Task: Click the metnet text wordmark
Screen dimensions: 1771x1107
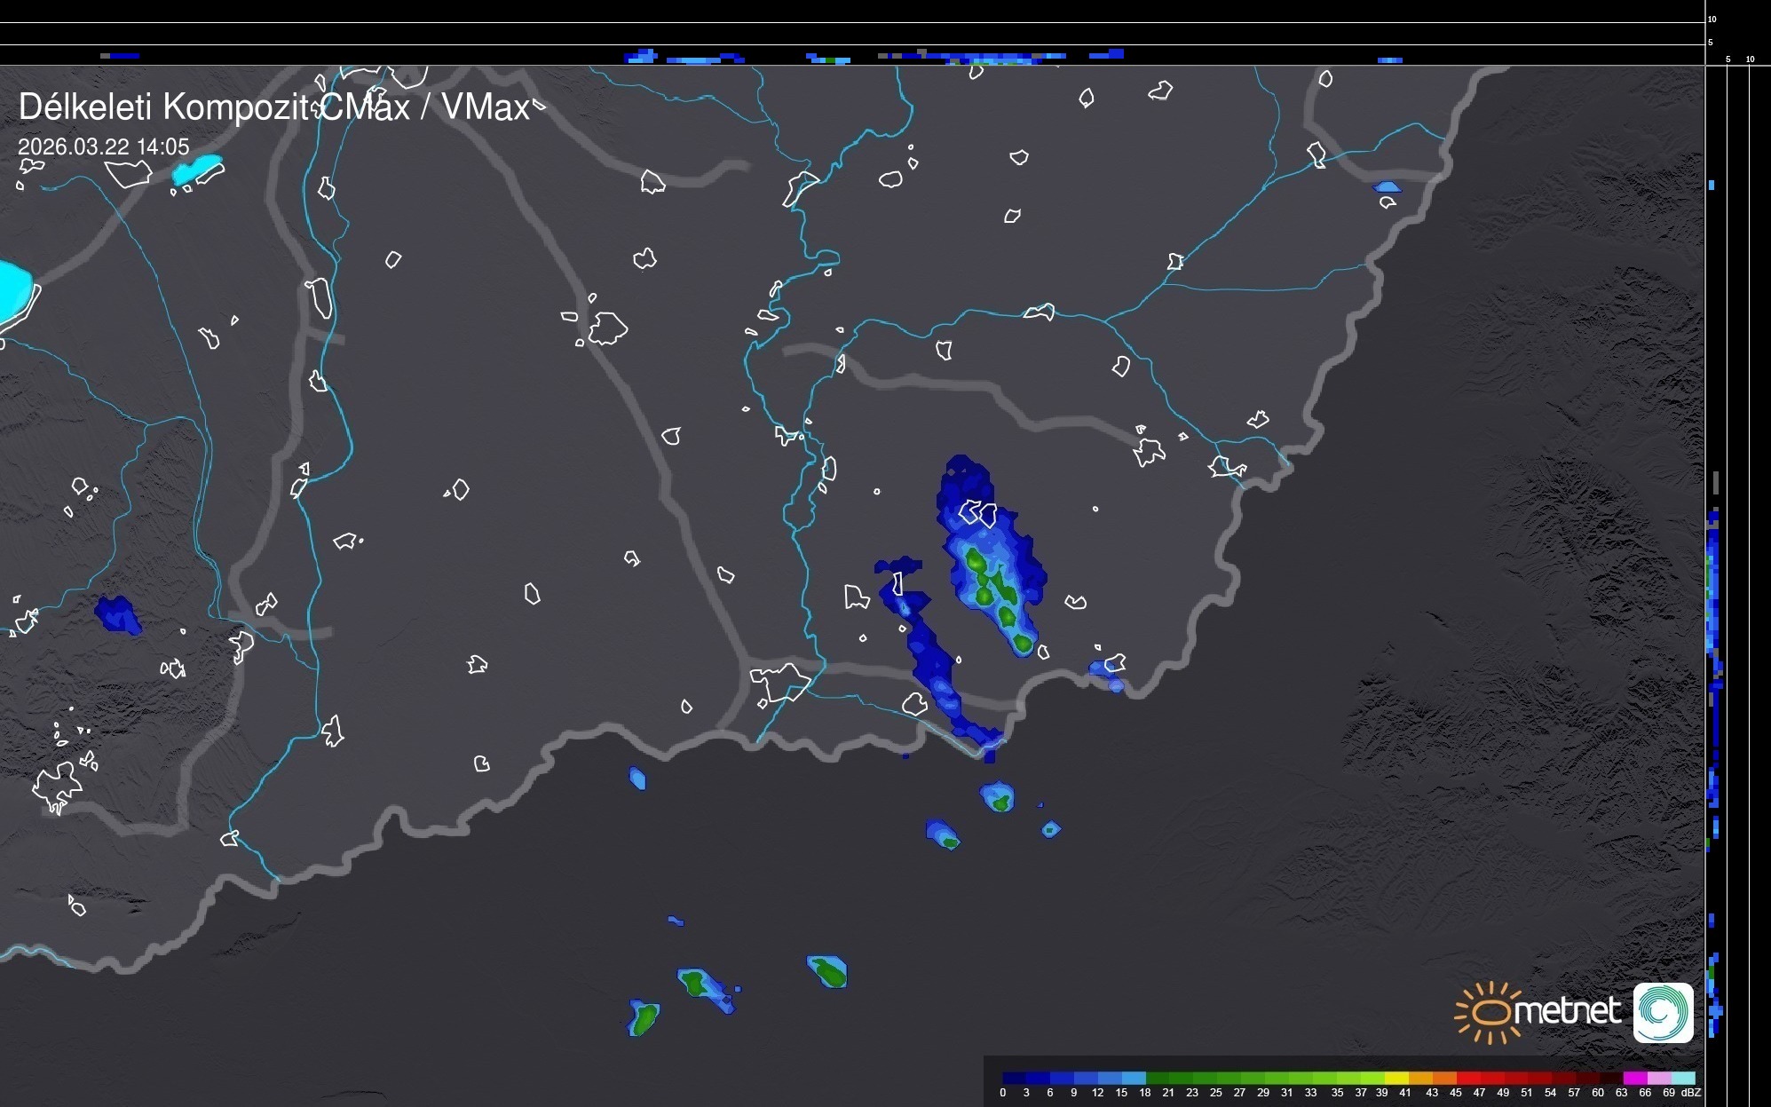Action: [1567, 1012]
